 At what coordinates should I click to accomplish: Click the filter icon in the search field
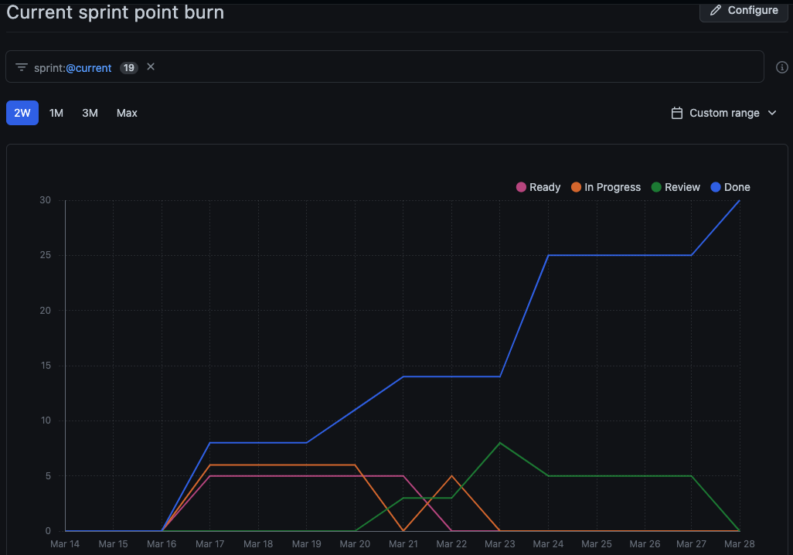pos(22,67)
